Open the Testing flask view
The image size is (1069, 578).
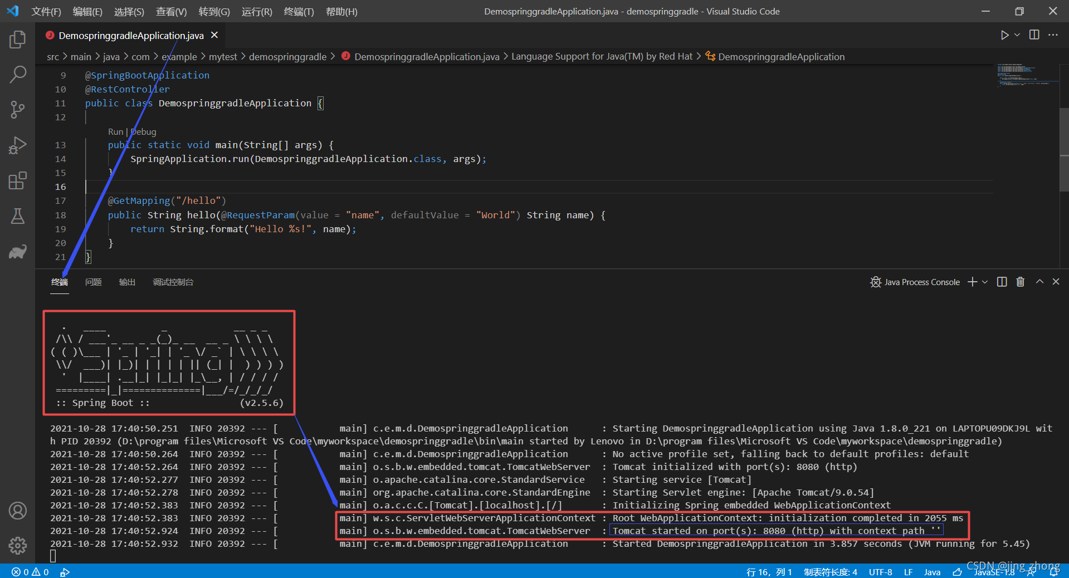[x=17, y=217]
